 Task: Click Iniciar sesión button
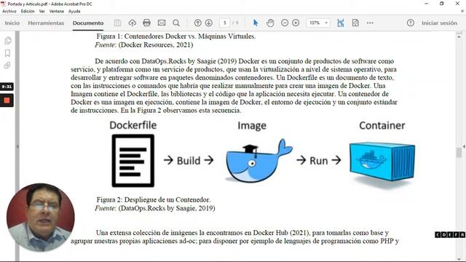[439, 23]
